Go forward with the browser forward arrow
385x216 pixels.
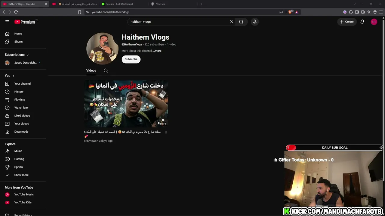(x=10, y=12)
